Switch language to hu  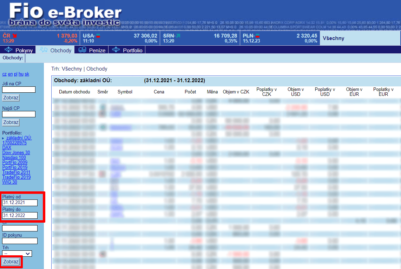point(21,74)
